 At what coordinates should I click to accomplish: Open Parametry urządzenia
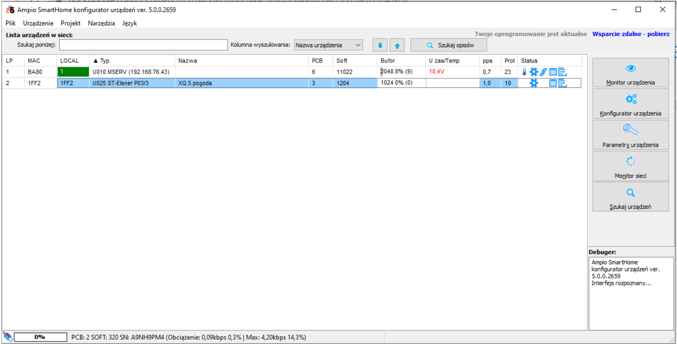point(631,135)
